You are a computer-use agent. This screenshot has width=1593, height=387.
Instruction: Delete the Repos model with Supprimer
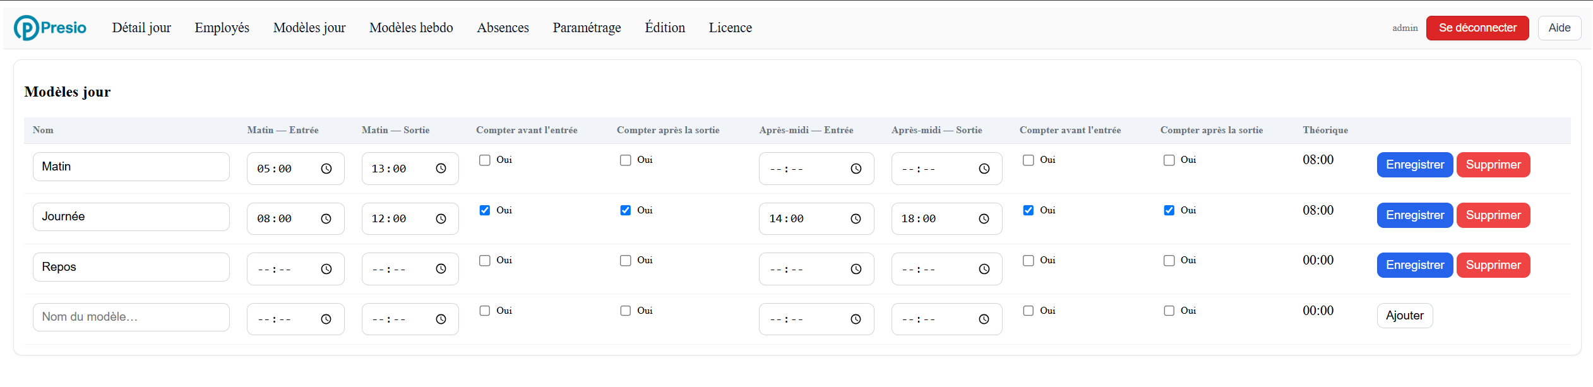[x=1493, y=265]
